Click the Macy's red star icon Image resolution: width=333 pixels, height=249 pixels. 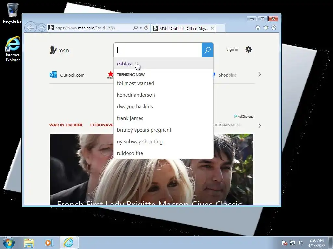110,75
